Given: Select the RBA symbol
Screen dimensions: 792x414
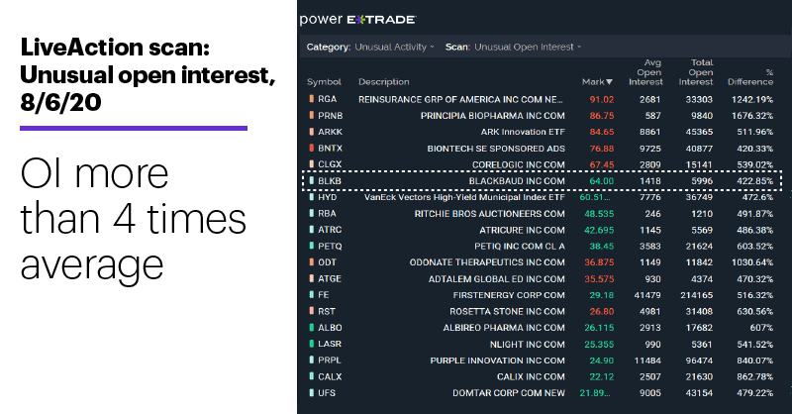Looking at the screenshot, I should (x=327, y=213).
